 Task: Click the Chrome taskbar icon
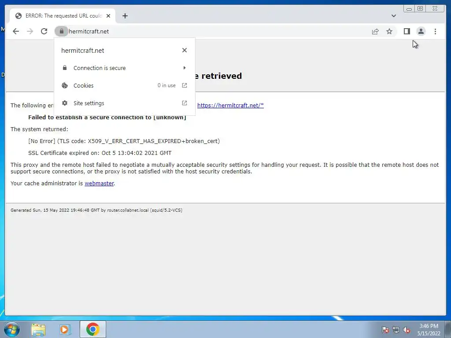(x=92, y=329)
